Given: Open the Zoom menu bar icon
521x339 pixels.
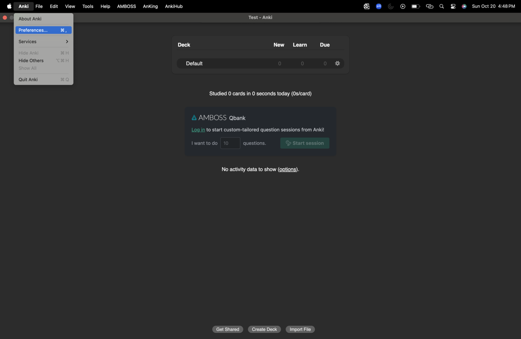Looking at the screenshot, I should [379, 6].
